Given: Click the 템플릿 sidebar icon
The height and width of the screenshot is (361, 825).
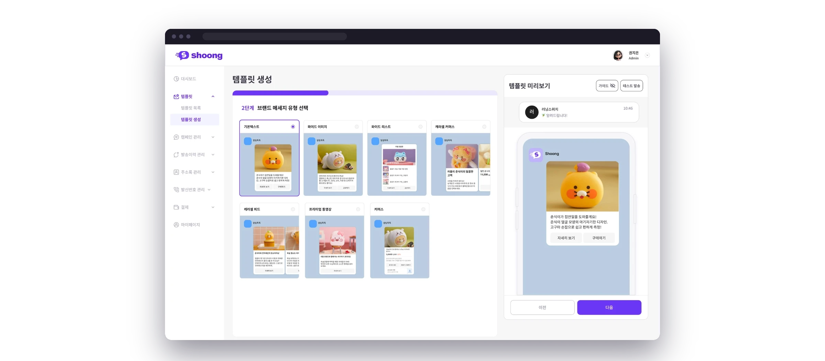Looking at the screenshot, I should point(176,97).
